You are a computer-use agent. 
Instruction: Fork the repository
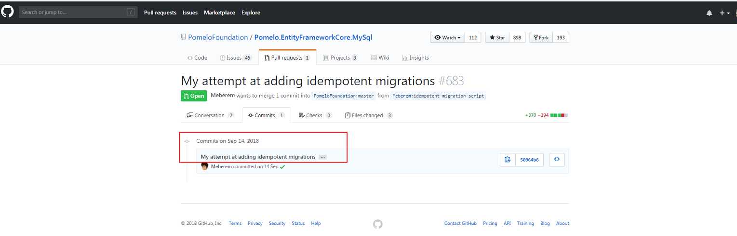[540, 37]
